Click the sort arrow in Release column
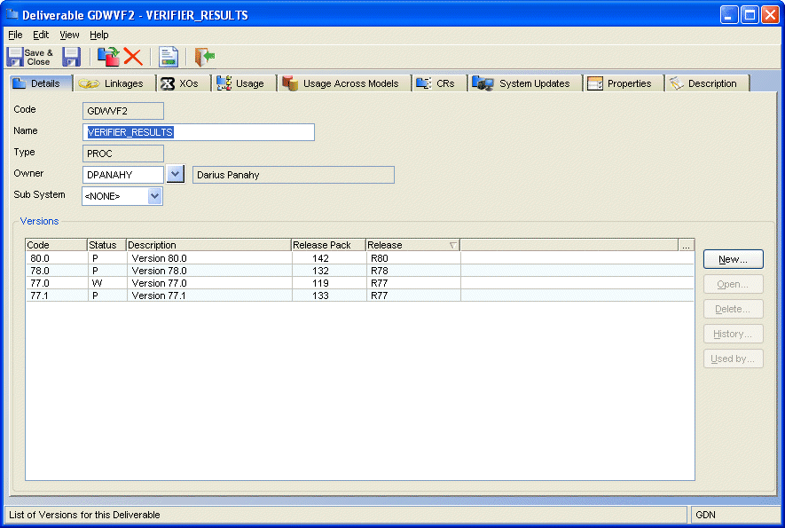This screenshot has width=785, height=528. 453,245
